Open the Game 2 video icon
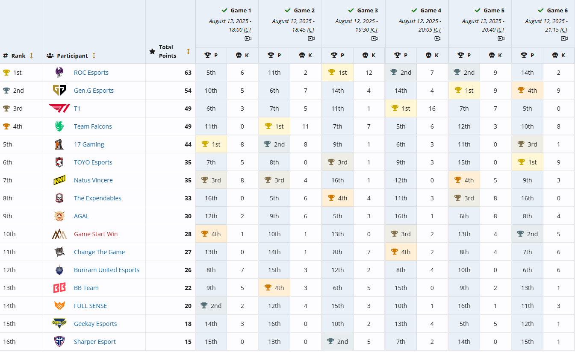Viewport: 575px width, 352px height. 311,38
